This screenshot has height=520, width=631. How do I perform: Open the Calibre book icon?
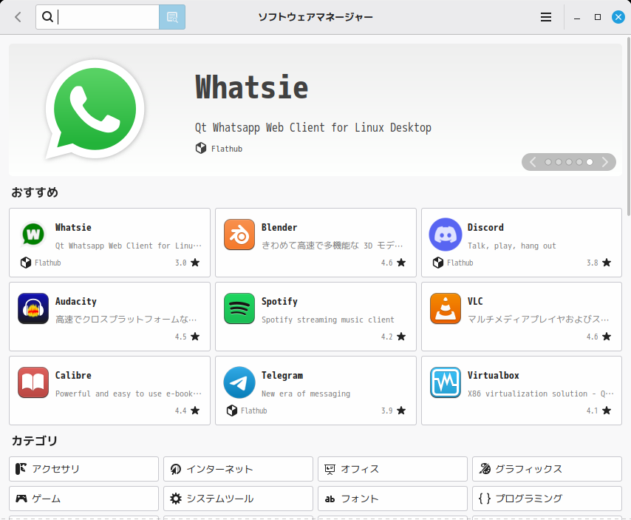[x=33, y=382]
